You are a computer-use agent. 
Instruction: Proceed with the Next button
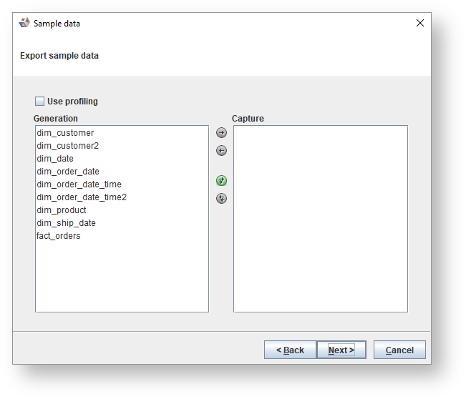[341, 350]
